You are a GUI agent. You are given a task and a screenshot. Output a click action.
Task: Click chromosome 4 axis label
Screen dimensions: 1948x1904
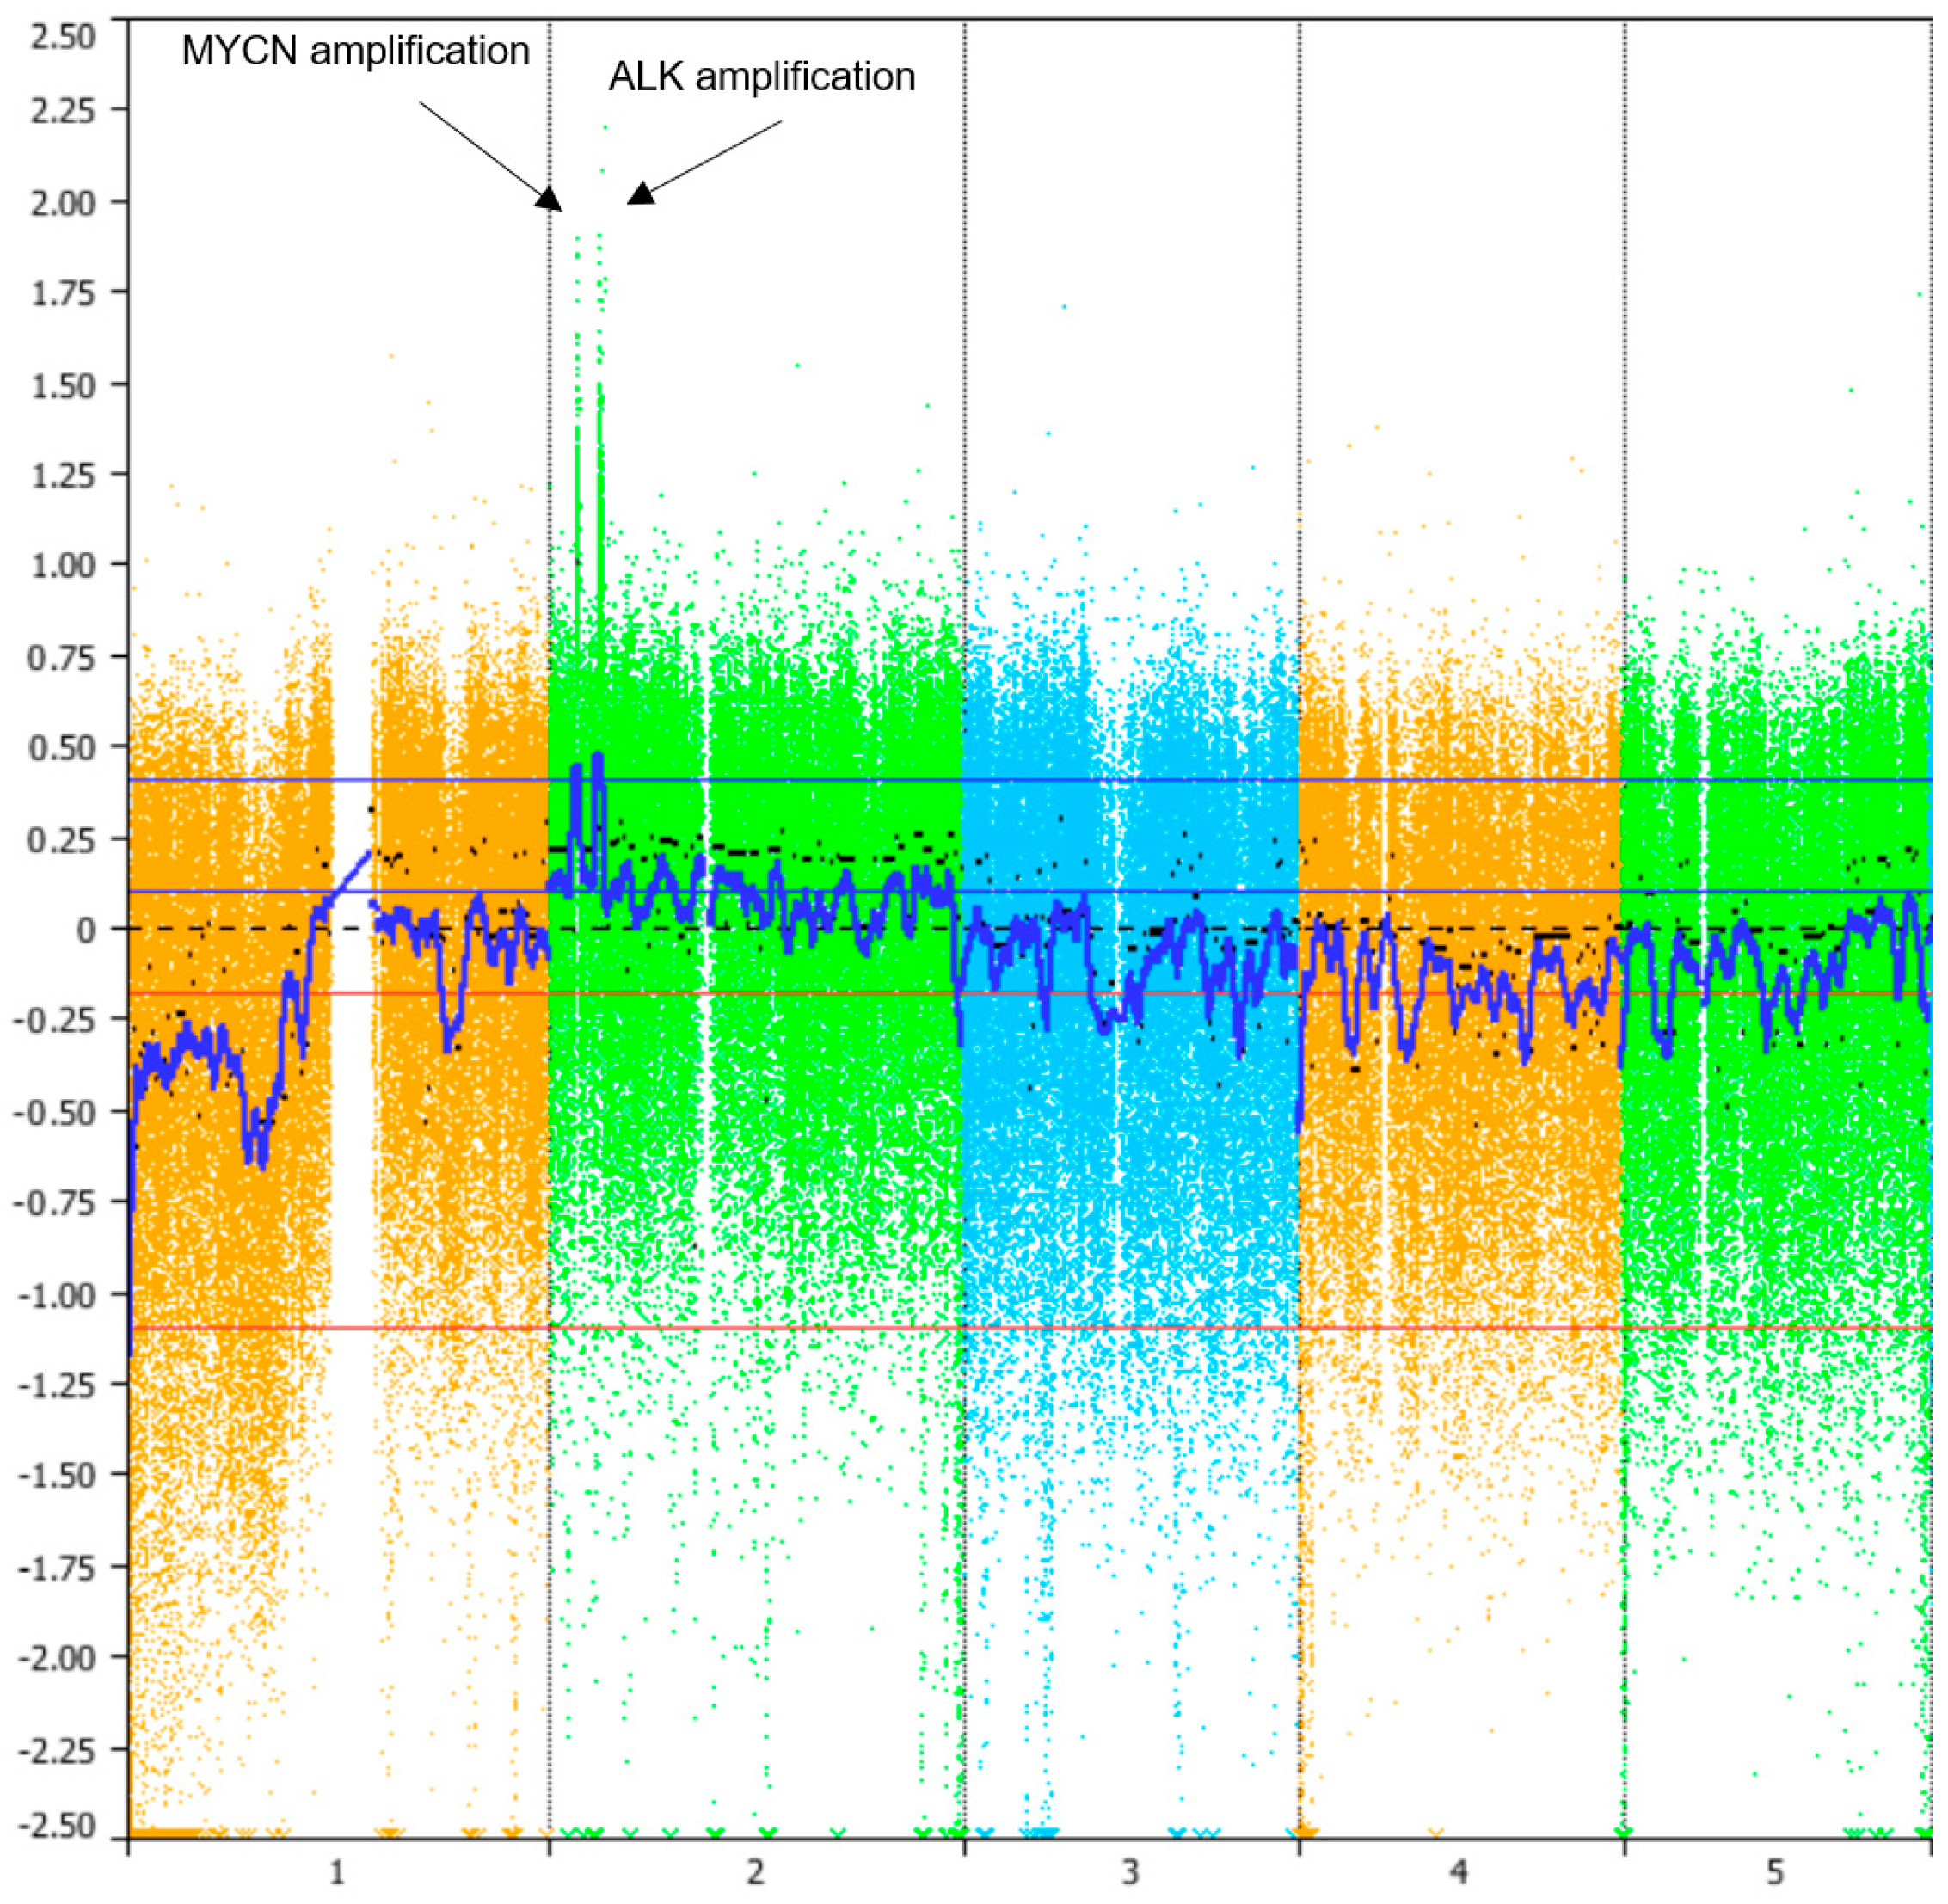tap(1459, 1871)
